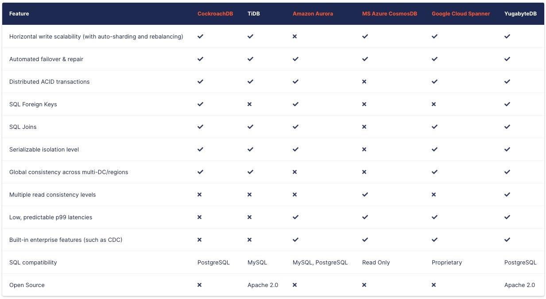Click the YugabyteDB column header
Screen dimensions: 546x299
(x=520, y=14)
